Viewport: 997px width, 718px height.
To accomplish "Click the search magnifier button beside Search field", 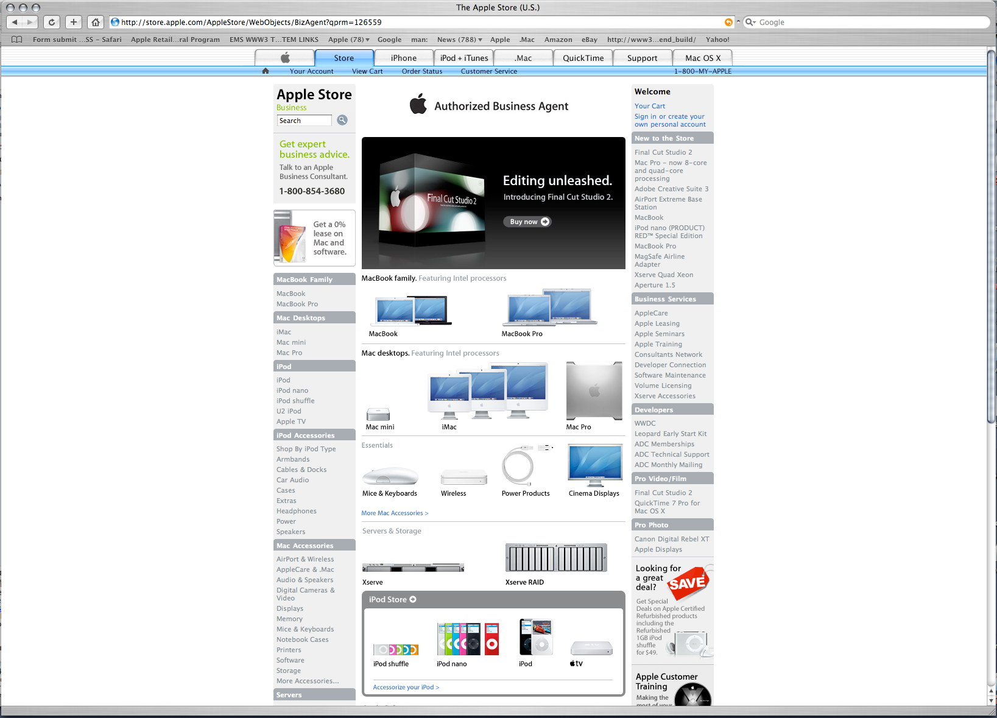I will point(342,120).
